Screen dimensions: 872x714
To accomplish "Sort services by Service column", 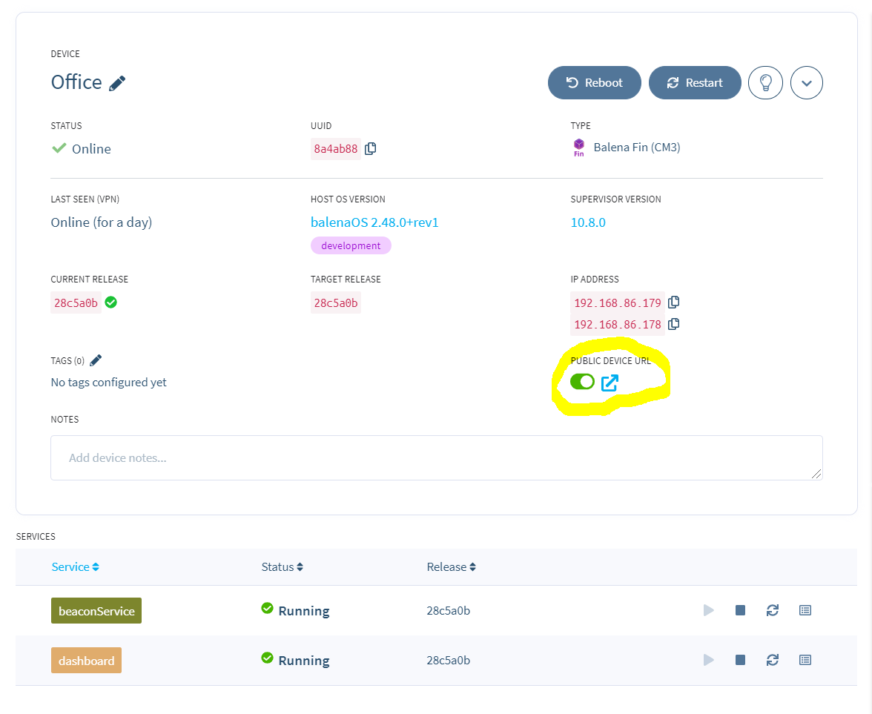I will click(x=75, y=567).
